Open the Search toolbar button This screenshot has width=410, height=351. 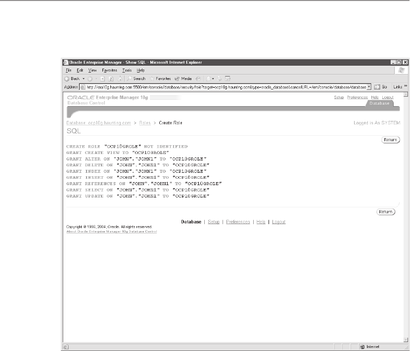[x=136, y=78]
